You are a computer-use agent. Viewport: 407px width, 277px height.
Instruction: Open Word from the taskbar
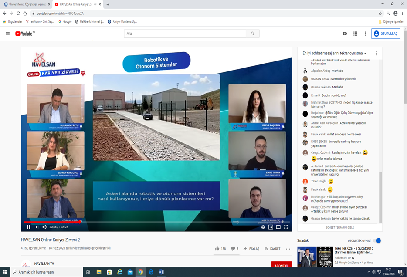pos(161,272)
